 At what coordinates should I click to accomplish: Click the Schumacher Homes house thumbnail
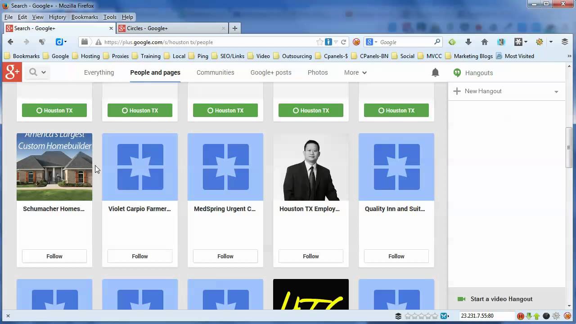point(54,167)
